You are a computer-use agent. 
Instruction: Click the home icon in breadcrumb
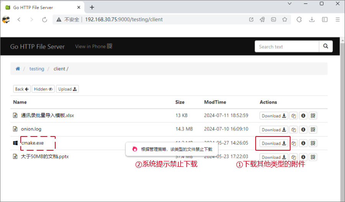(x=18, y=69)
